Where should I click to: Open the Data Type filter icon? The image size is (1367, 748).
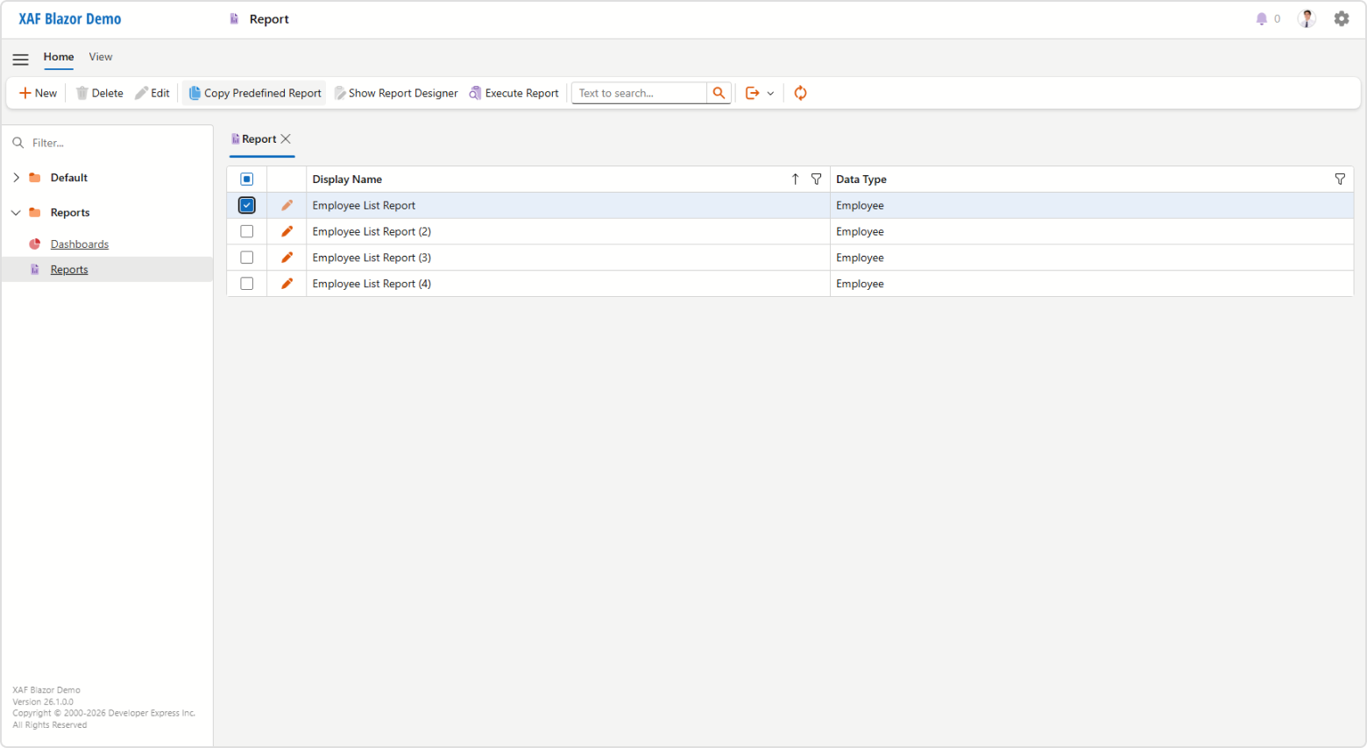(1340, 180)
